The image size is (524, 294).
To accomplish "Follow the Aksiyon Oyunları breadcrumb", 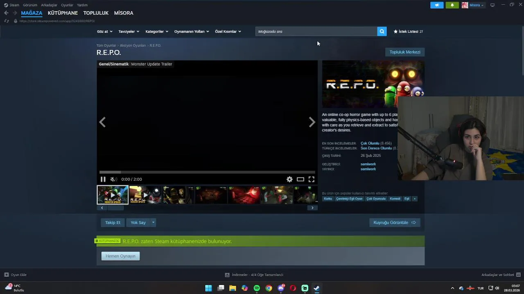I will [133, 46].
